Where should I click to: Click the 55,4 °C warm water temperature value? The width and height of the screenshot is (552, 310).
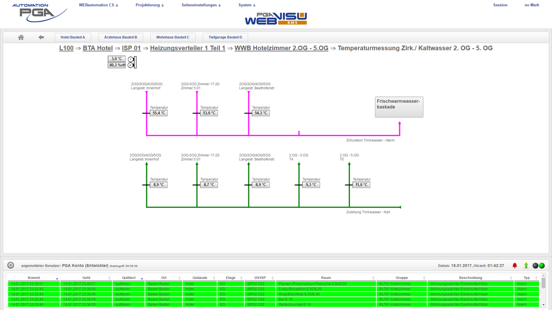pyautogui.click(x=158, y=113)
